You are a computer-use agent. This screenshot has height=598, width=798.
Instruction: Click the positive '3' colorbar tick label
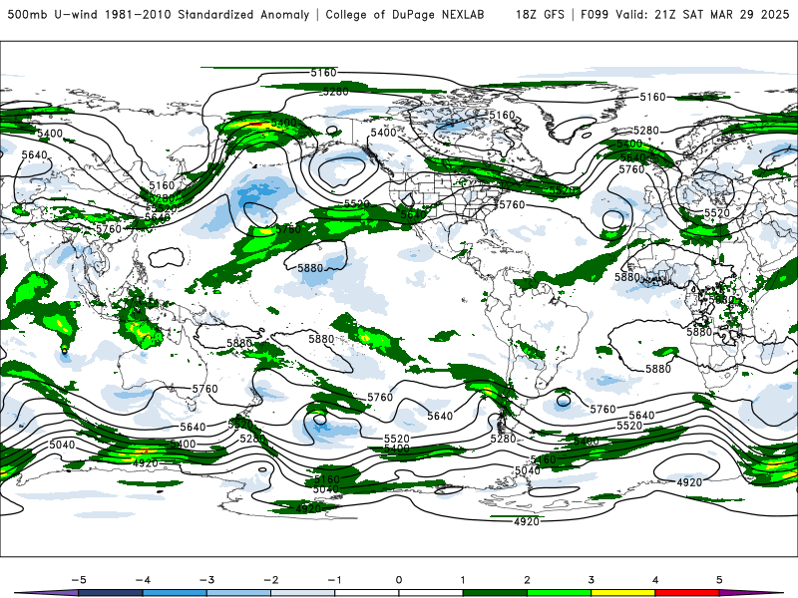pyautogui.click(x=592, y=580)
